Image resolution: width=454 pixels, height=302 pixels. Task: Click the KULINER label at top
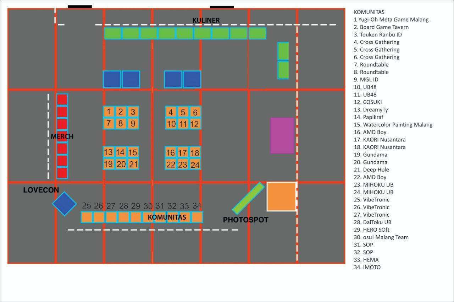(206, 21)
